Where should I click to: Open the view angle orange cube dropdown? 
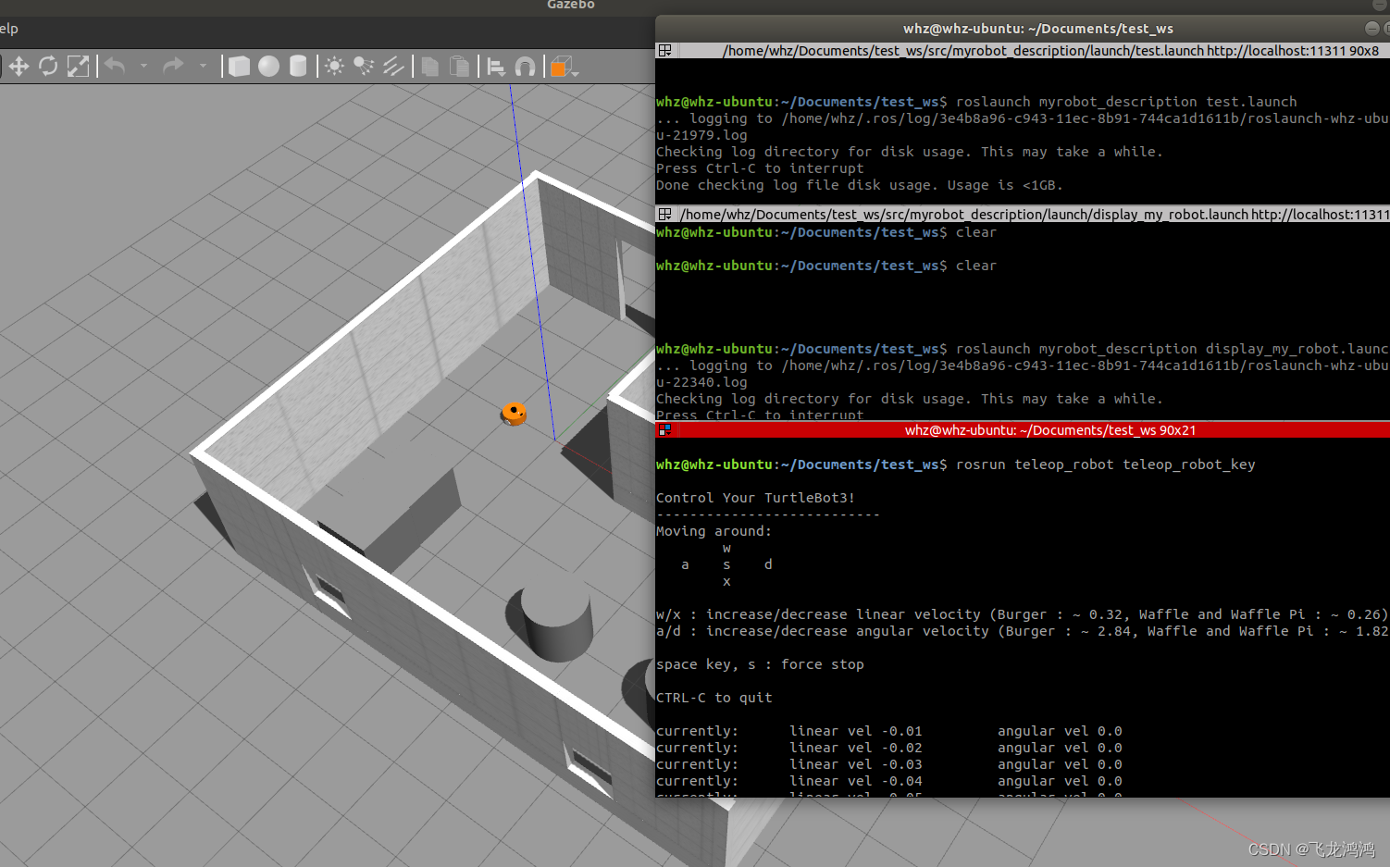tap(563, 67)
